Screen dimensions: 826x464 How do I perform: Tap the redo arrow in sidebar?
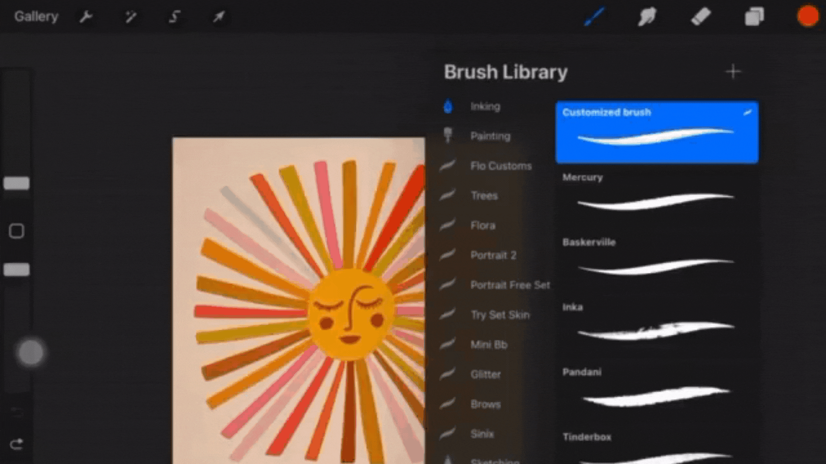16,444
